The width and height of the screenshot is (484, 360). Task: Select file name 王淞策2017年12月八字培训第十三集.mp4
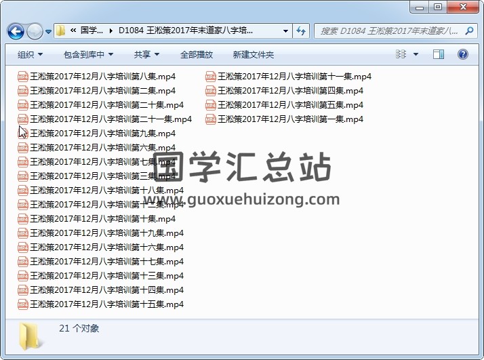pyautogui.click(x=107, y=276)
